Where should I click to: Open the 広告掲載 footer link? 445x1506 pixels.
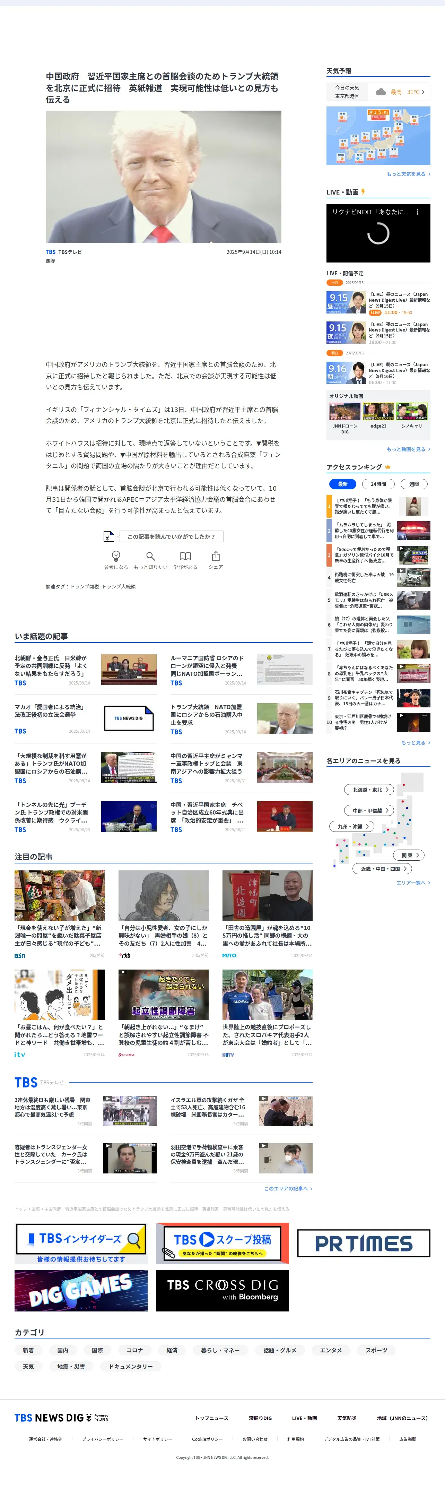[408, 1439]
